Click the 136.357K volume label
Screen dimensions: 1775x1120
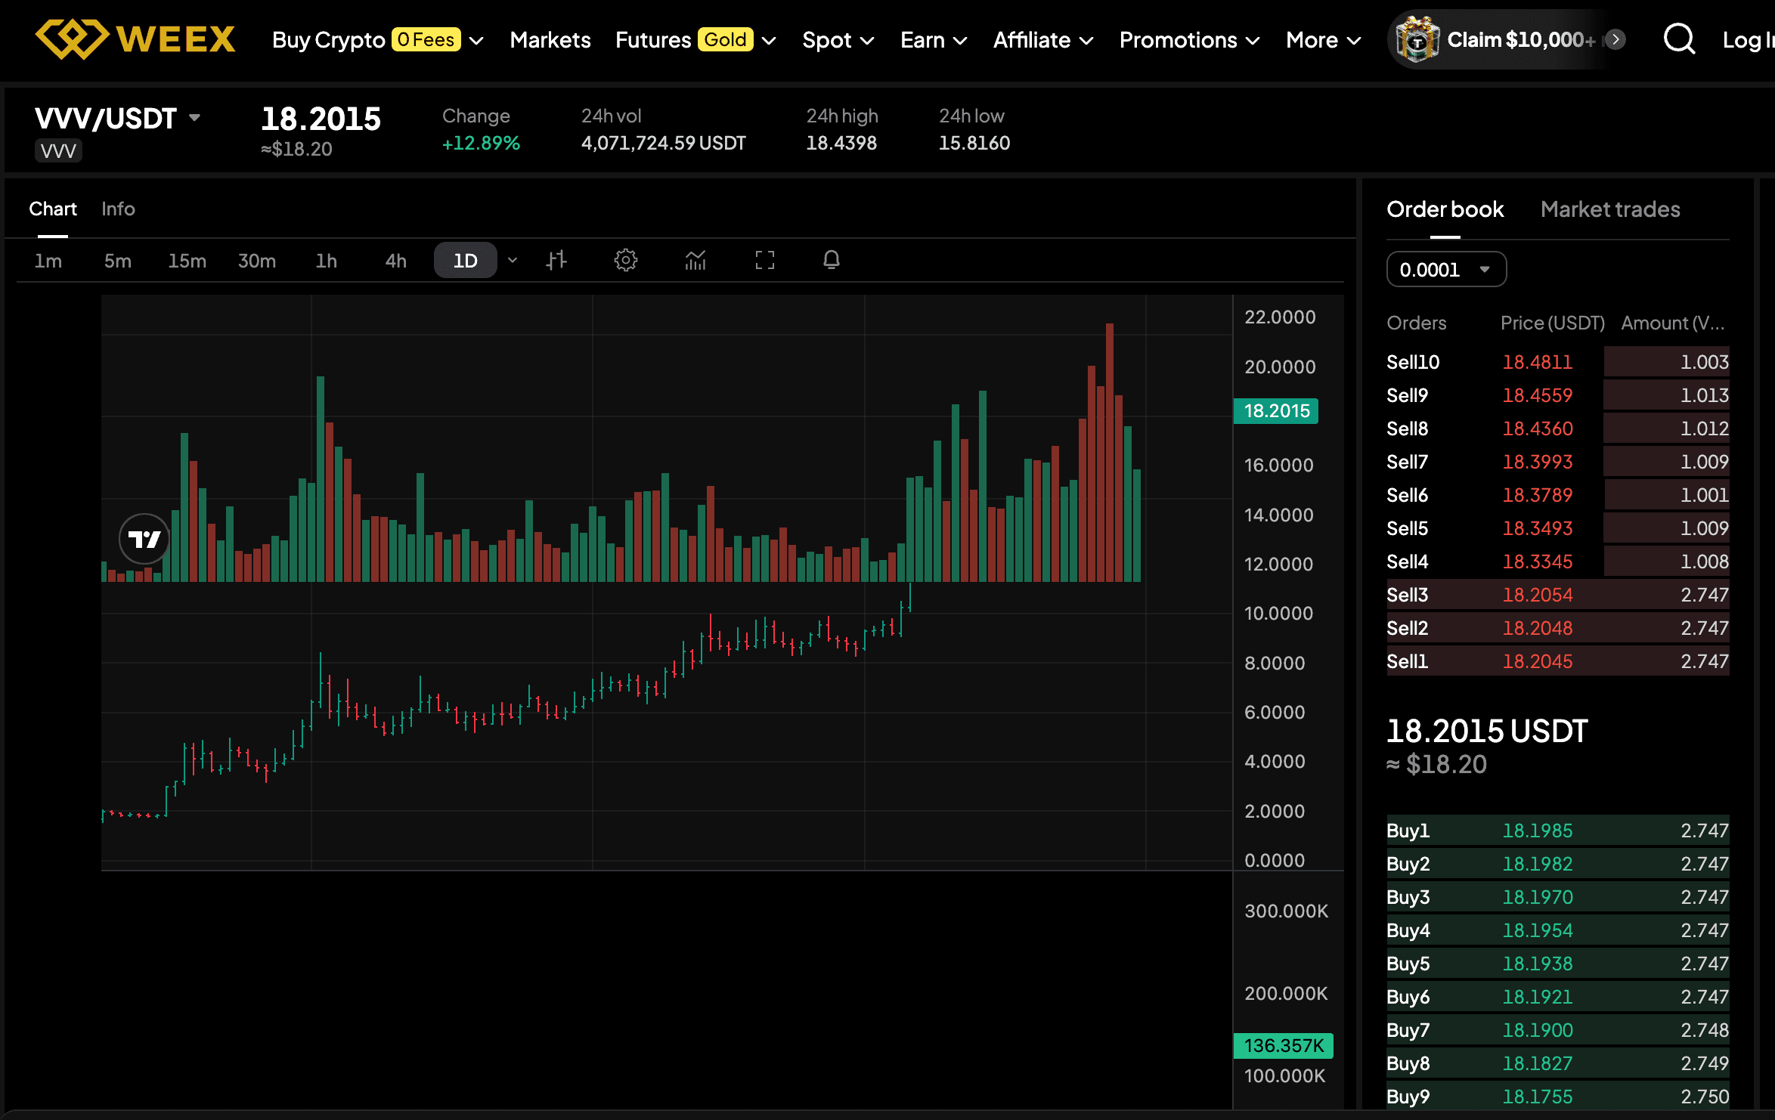tap(1284, 1046)
